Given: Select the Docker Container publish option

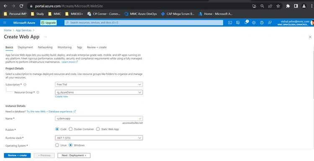Looking at the screenshot, I should [70, 129].
